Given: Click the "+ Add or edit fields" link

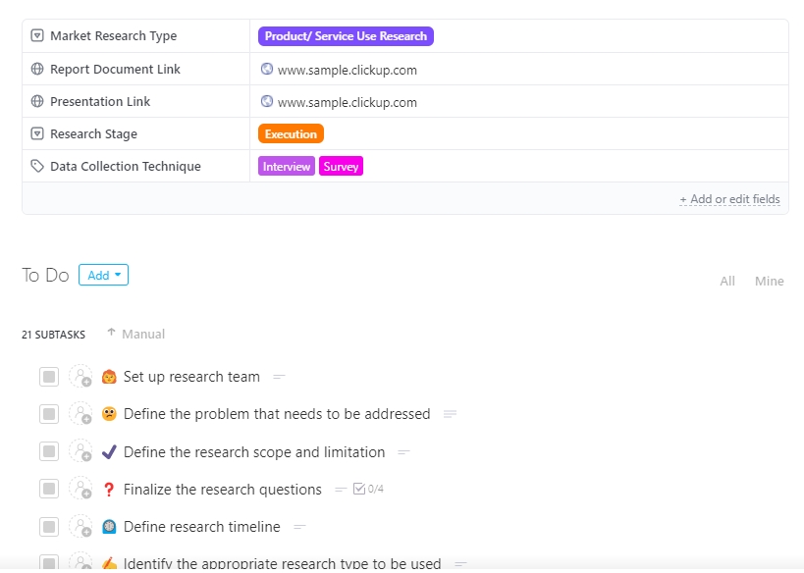Looking at the screenshot, I should click(x=730, y=199).
